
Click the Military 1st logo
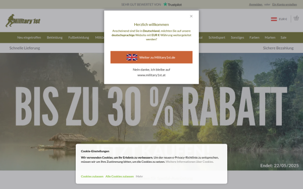pyautogui.click(x=23, y=21)
